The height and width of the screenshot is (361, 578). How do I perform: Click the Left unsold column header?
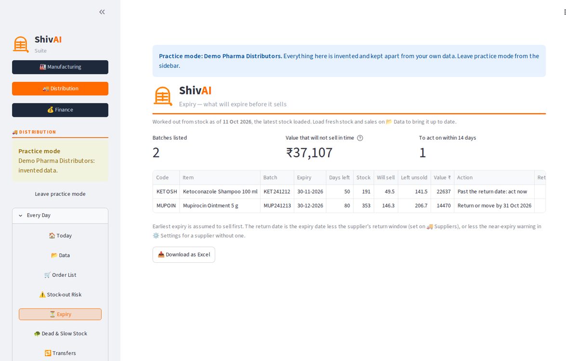point(414,178)
